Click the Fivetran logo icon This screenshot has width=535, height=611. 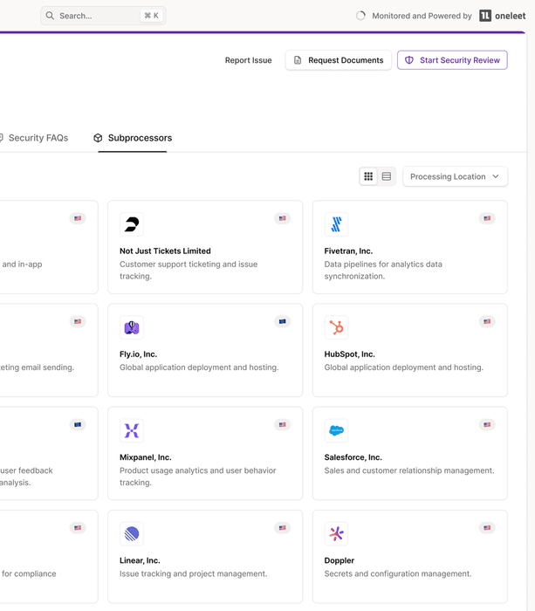point(336,225)
